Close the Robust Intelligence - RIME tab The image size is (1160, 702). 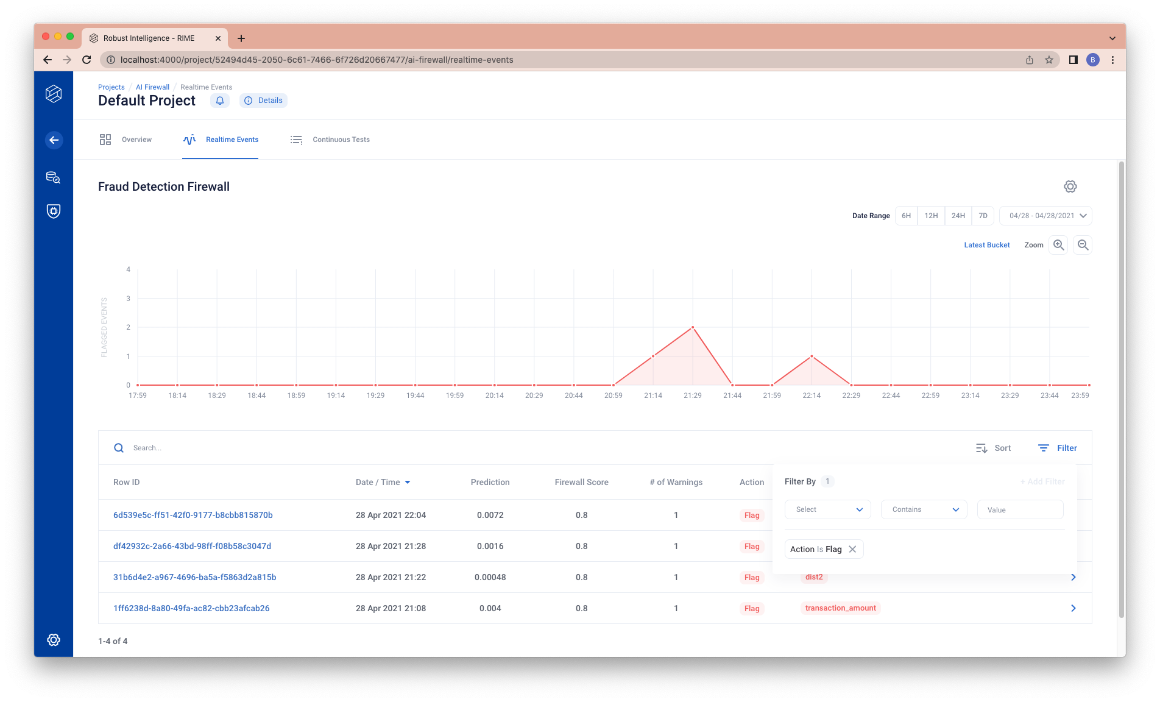point(218,38)
